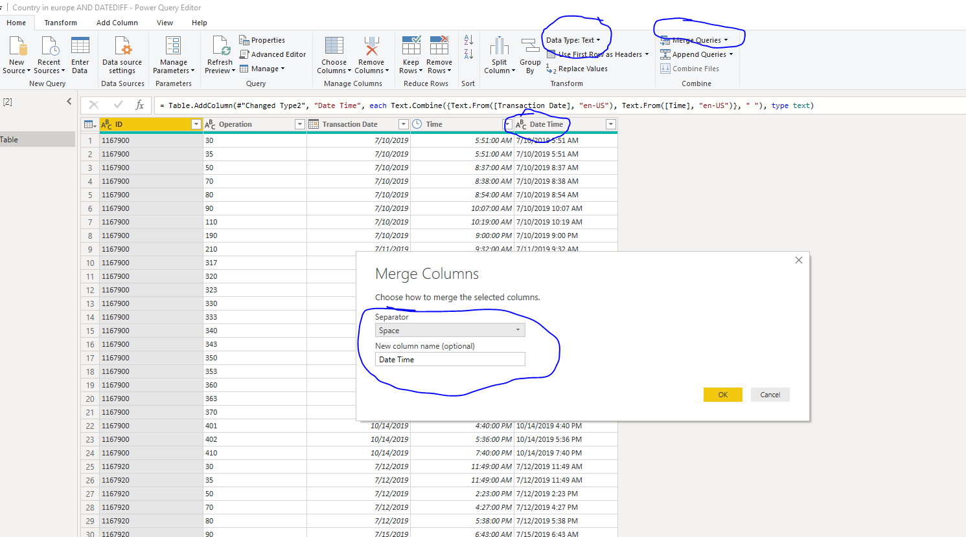Expand Use First Row as Headers options
966x537 pixels.
(x=647, y=54)
